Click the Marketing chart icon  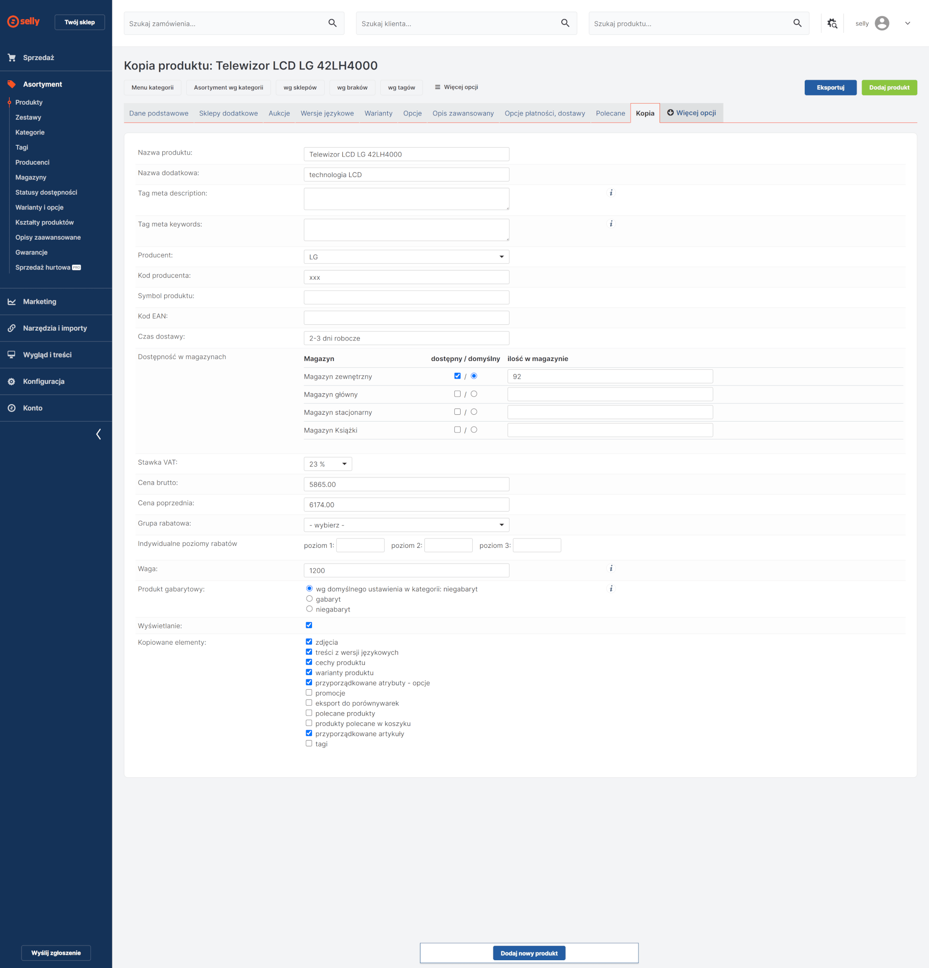coord(12,302)
